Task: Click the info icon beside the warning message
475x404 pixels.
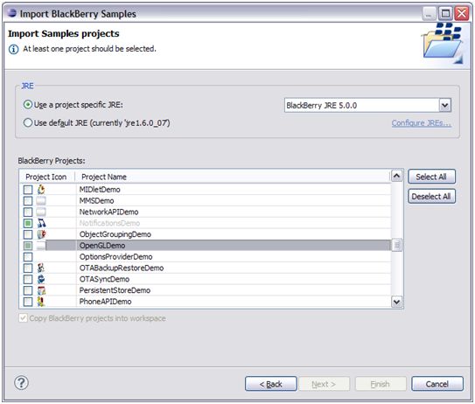Action: tap(13, 49)
